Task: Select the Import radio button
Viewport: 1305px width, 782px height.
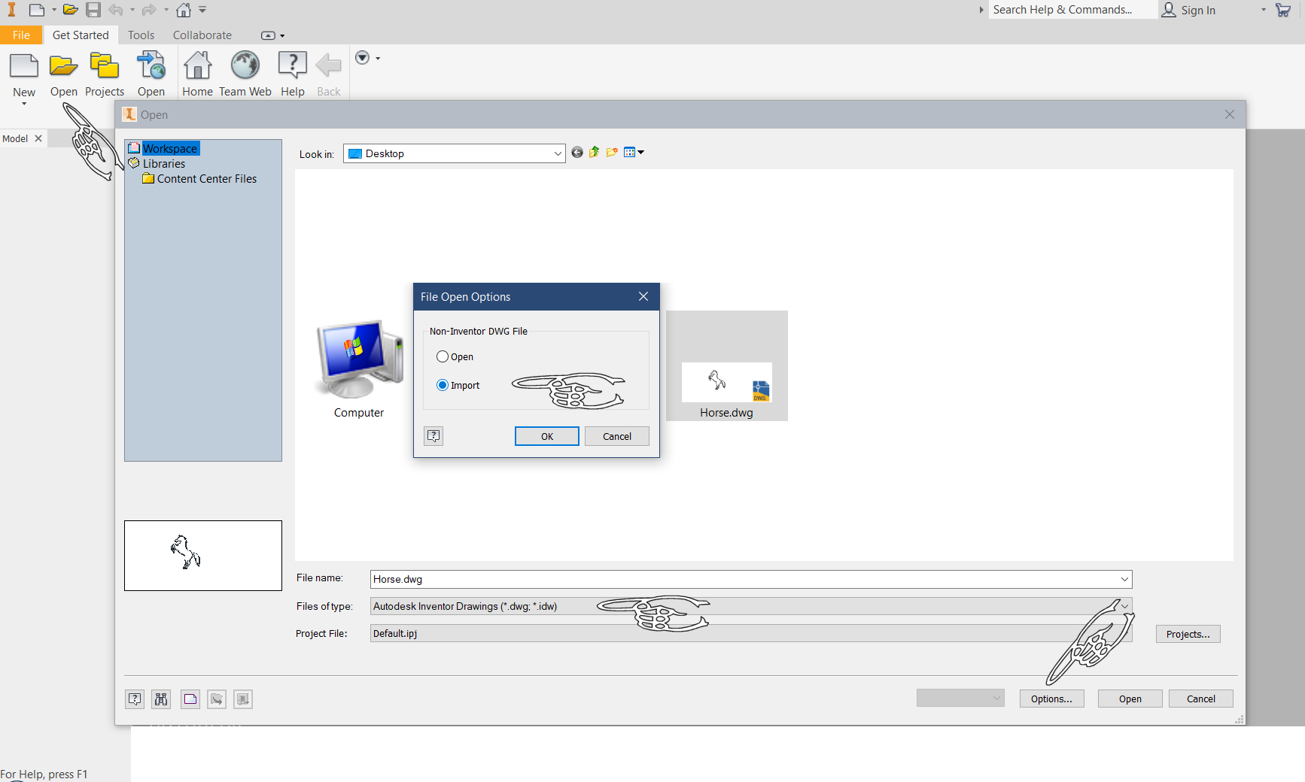Action: tap(443, 385)
